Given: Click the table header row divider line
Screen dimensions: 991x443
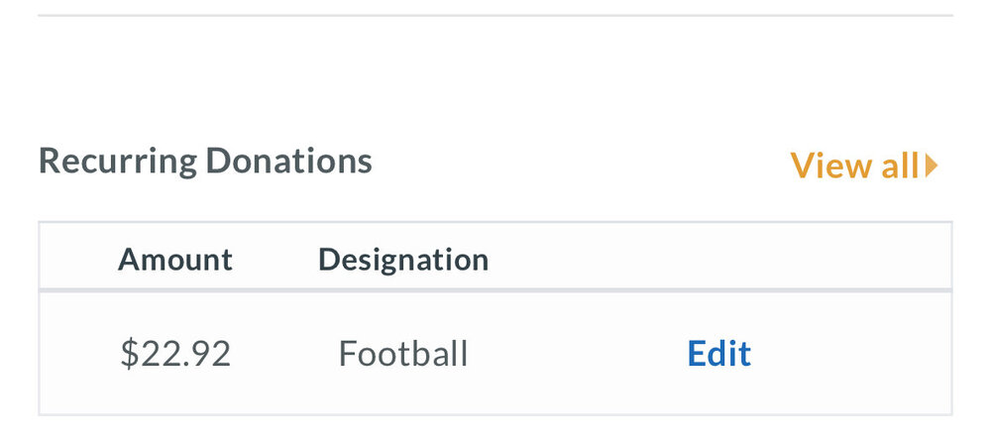Looking at the screenshot, I should tap(495, 290).
